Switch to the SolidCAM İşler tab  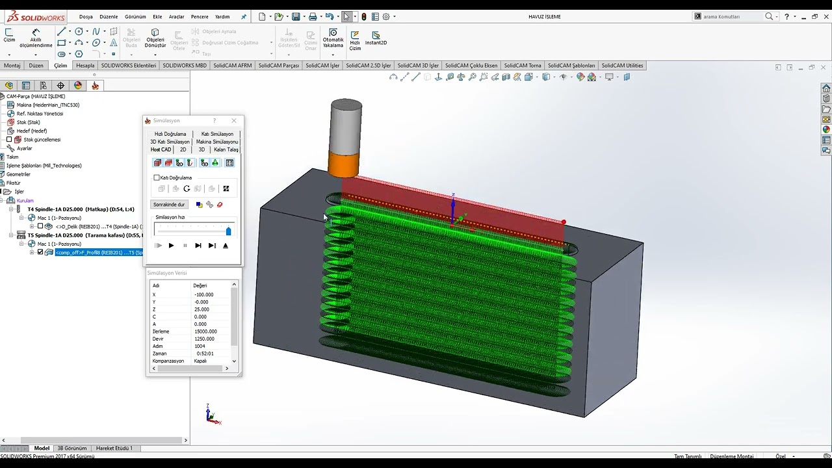[x=322, y=66]
